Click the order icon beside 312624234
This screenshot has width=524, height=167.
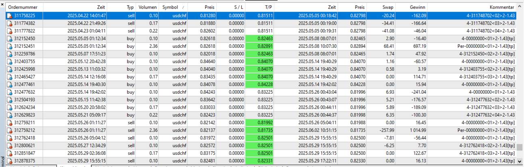coord(9,107)
